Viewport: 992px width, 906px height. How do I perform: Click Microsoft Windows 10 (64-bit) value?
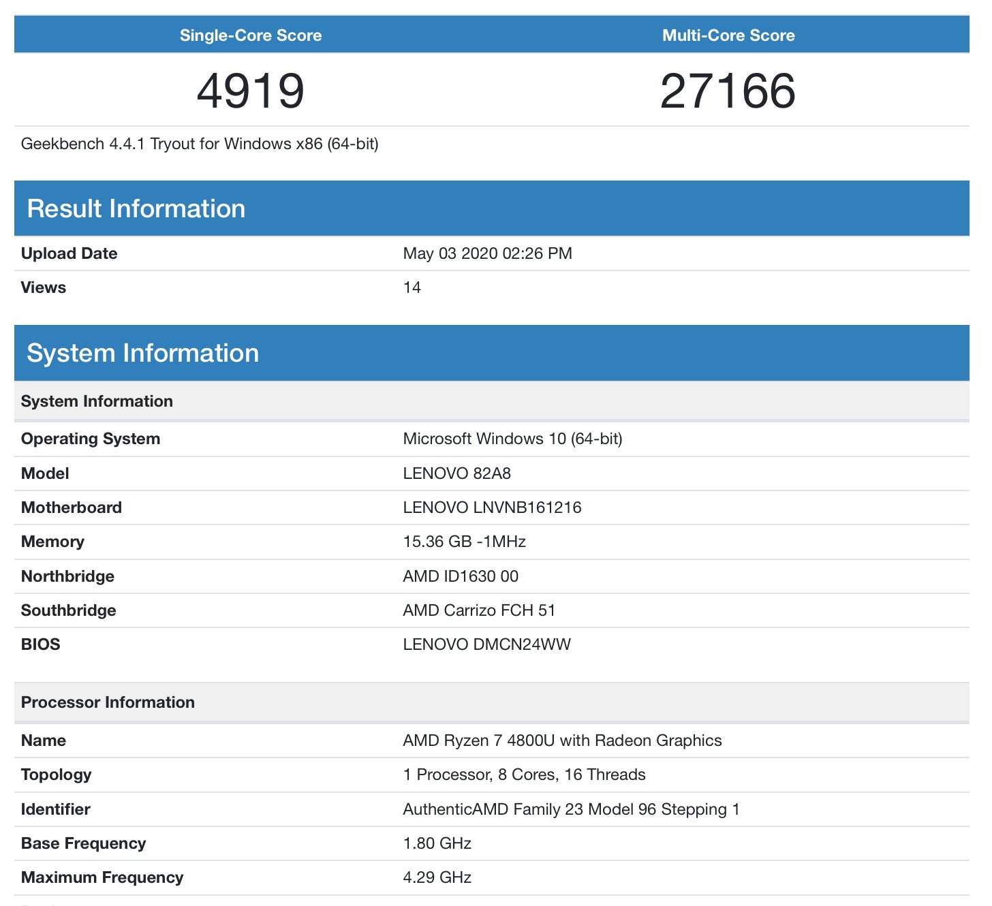[512, 439]
